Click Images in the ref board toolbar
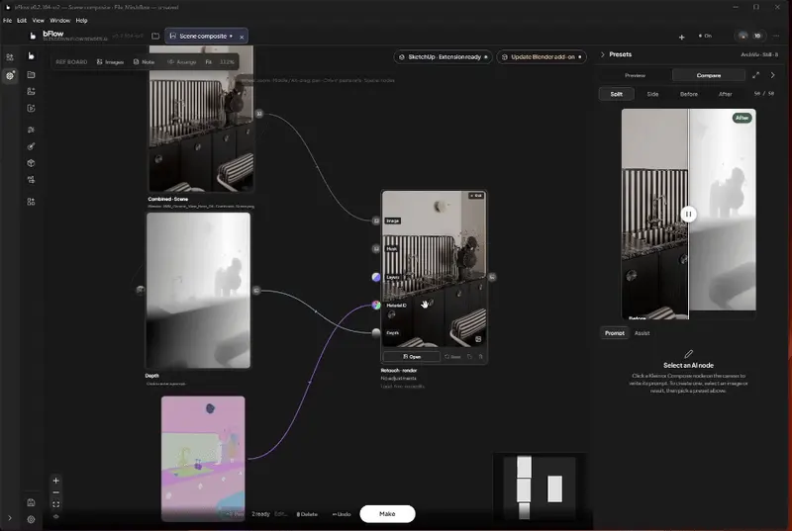Screen dimensions: 792x531 pos(110,62)
